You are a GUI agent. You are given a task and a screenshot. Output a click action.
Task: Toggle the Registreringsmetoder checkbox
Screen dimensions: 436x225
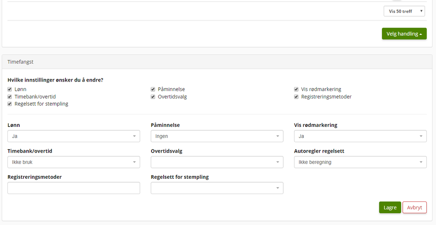pos(297,97)
